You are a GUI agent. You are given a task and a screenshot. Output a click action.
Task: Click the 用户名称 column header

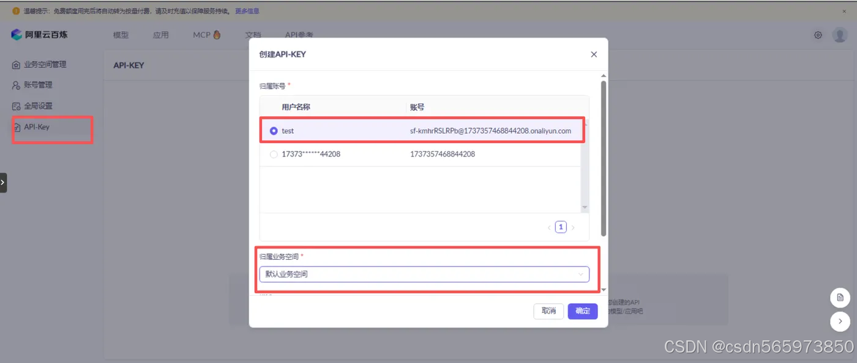pyautogui.click(x=296, y=107)
